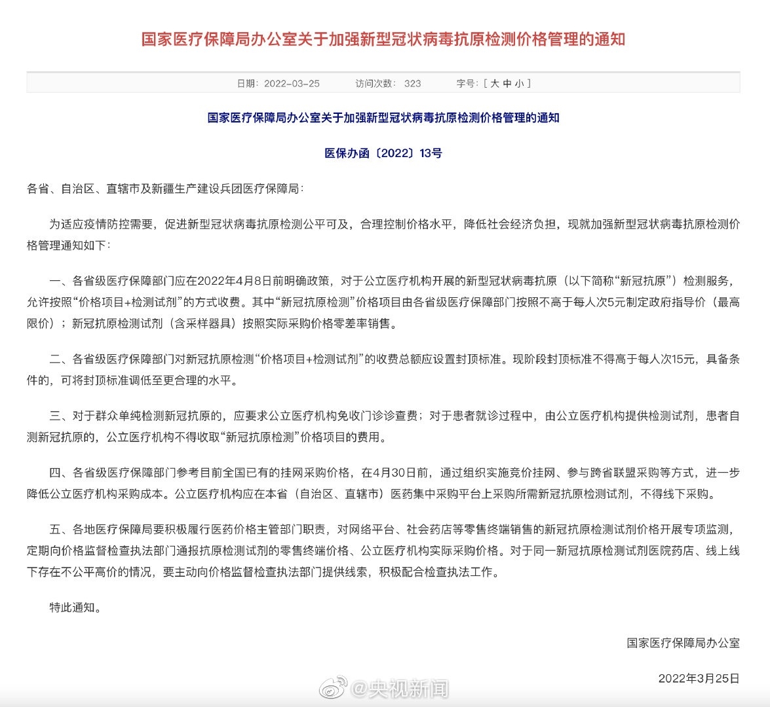This screenshot has width=770, height=707.
Task: Click the publish date 2022-03-25 in info bar
Action: (x=292, y=83)
